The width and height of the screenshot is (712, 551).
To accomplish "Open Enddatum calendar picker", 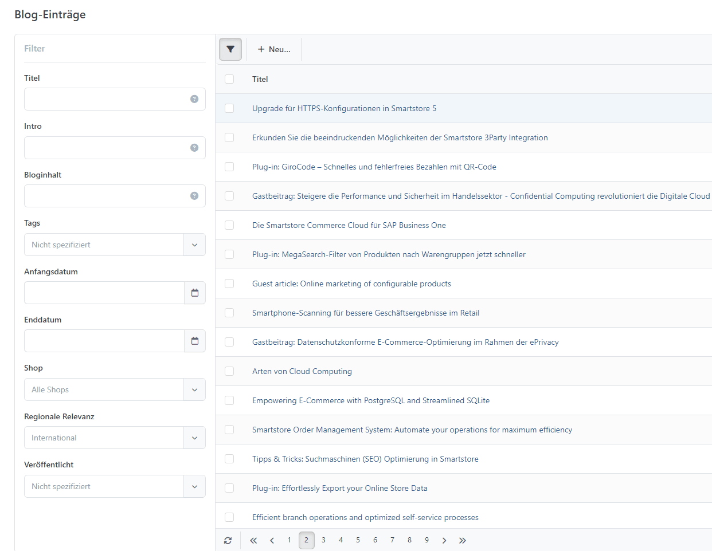I will click(194, 341).
